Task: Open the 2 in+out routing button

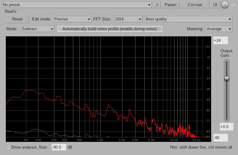Action: point(195,5)
